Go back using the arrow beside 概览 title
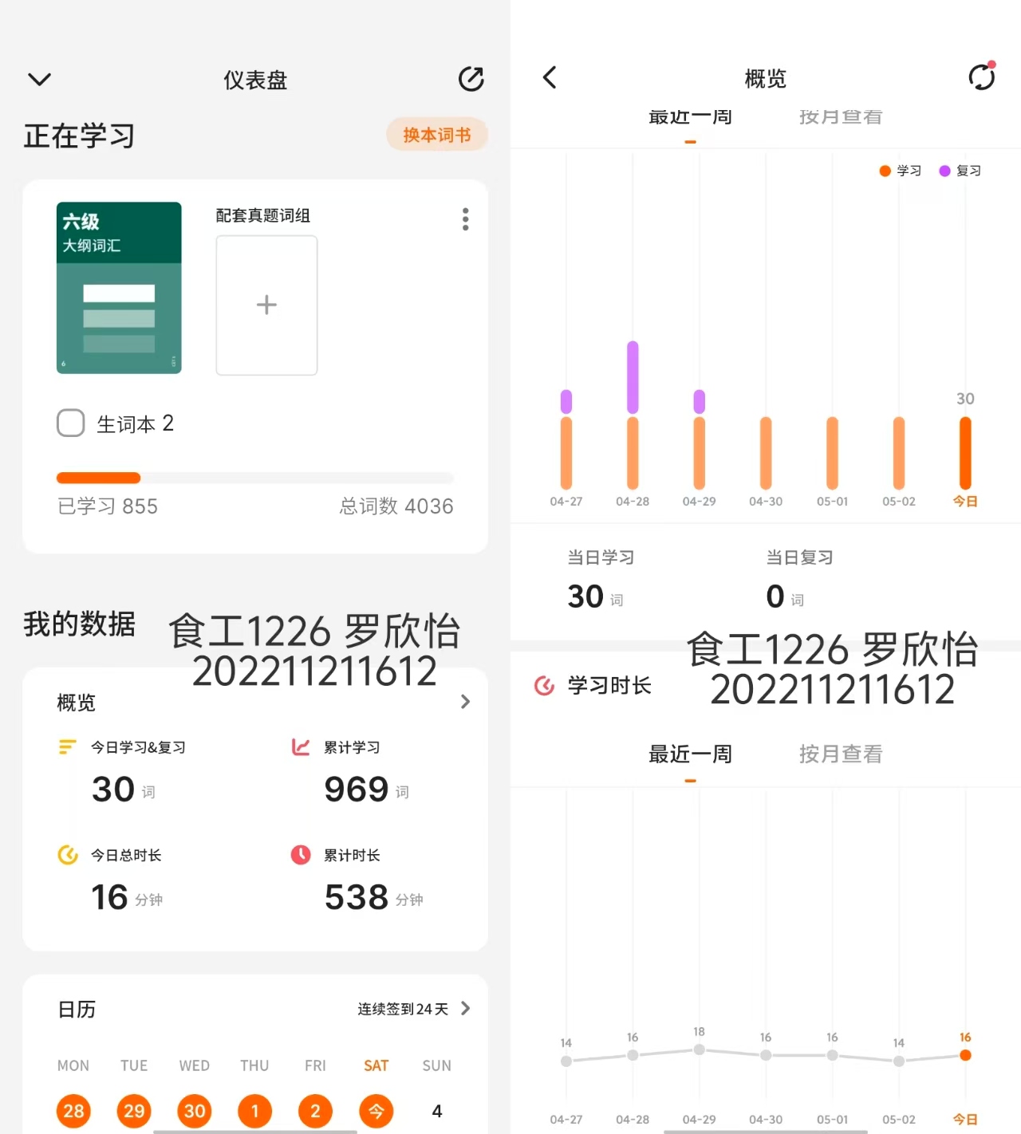This screenshot has width=1021, height=1134. coord(550,77)
